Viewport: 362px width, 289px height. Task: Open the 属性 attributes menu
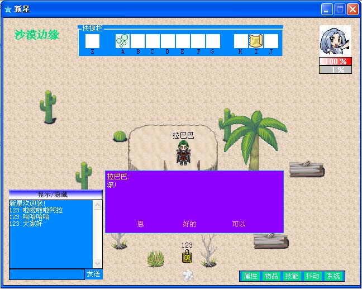[x=250, y=276]
